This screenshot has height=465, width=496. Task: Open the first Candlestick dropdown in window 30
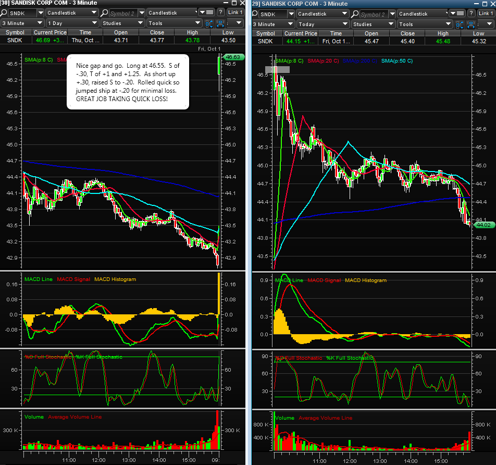pos(72,13)
